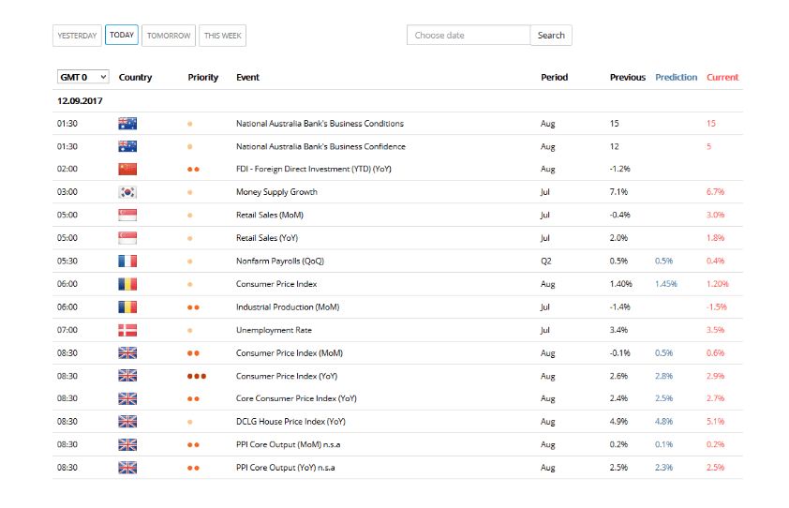Open PPI Core Output (YoY) n.s.a event

pyautogui.click(x=285, y=468)
